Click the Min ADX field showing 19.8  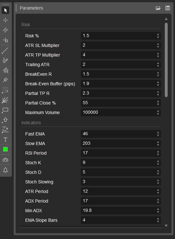click(x=121, y=210)
